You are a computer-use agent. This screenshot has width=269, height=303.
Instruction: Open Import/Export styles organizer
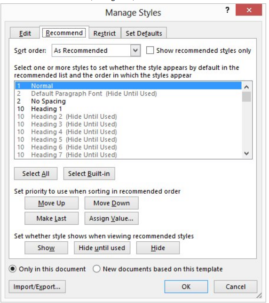37,287
